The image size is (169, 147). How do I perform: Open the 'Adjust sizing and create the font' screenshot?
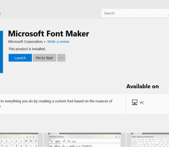coord(150,140)
